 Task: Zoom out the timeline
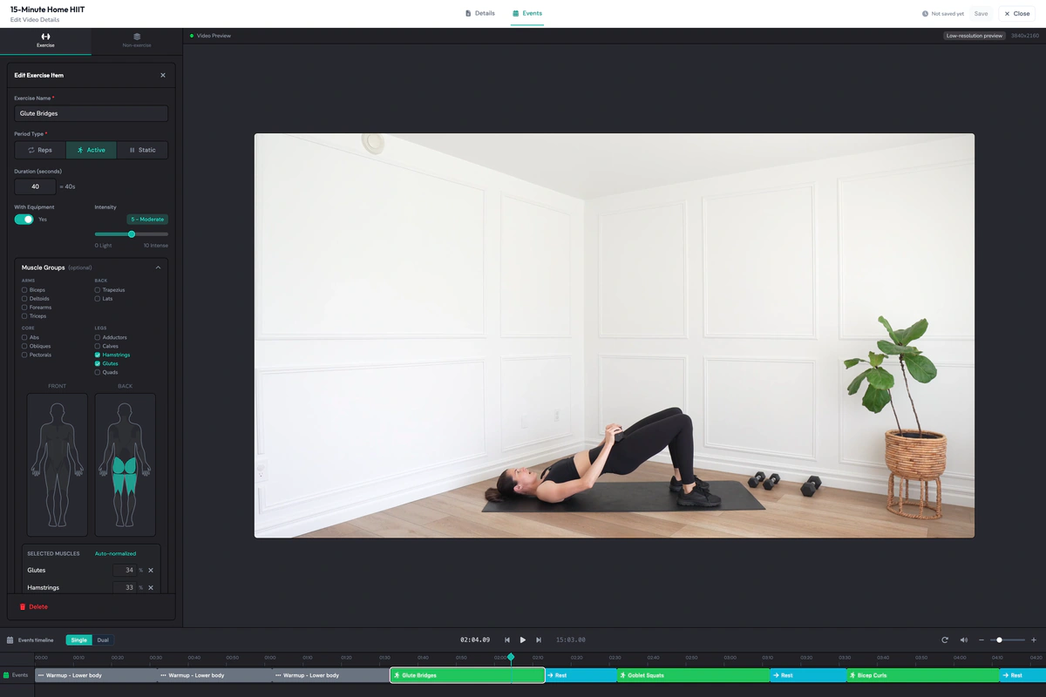click(981, 640)
